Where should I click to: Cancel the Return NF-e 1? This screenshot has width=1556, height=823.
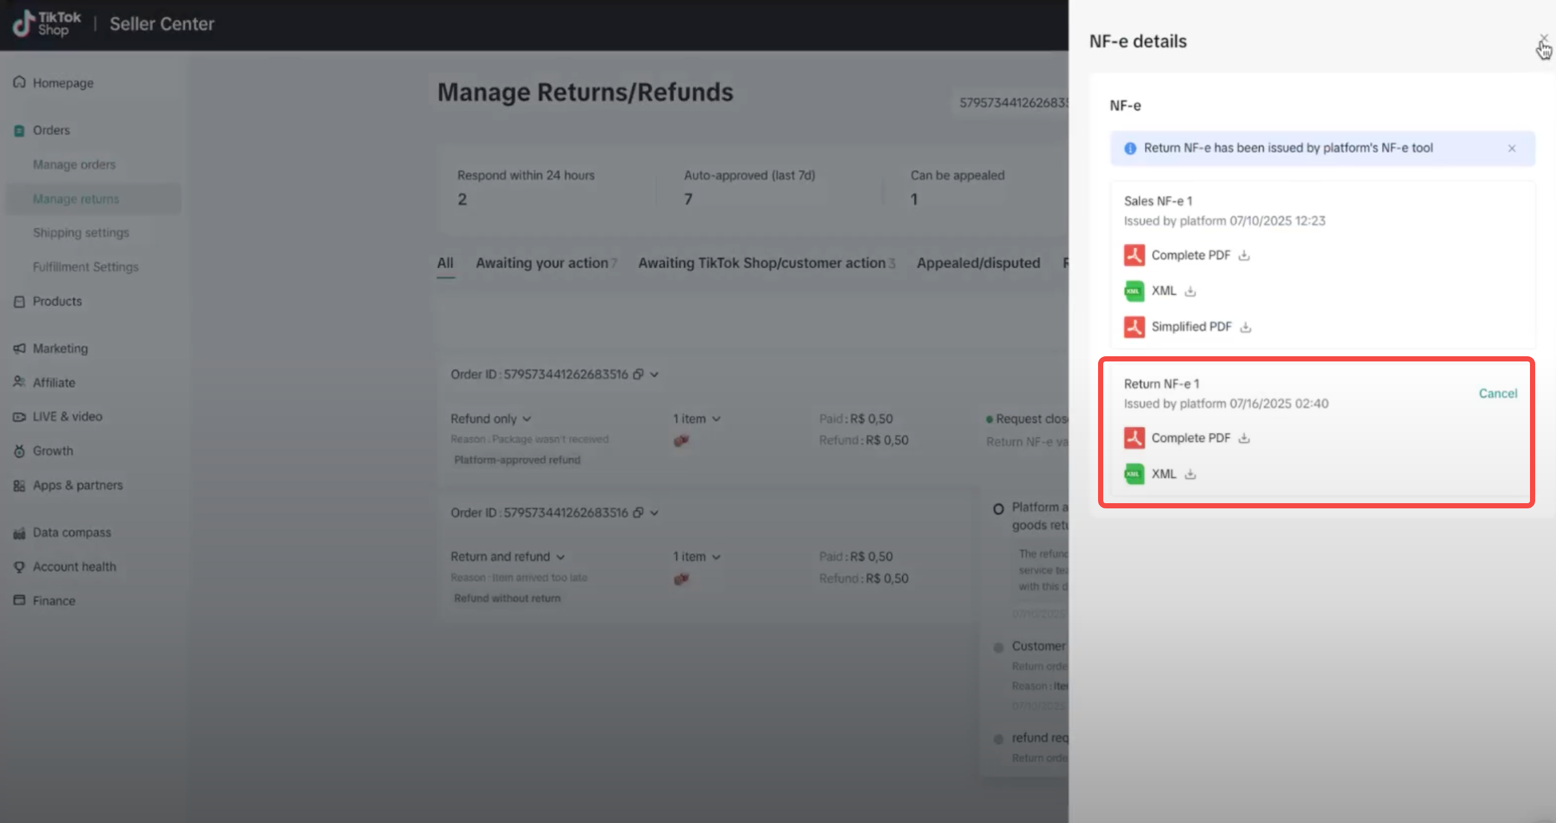(1497, 393)
